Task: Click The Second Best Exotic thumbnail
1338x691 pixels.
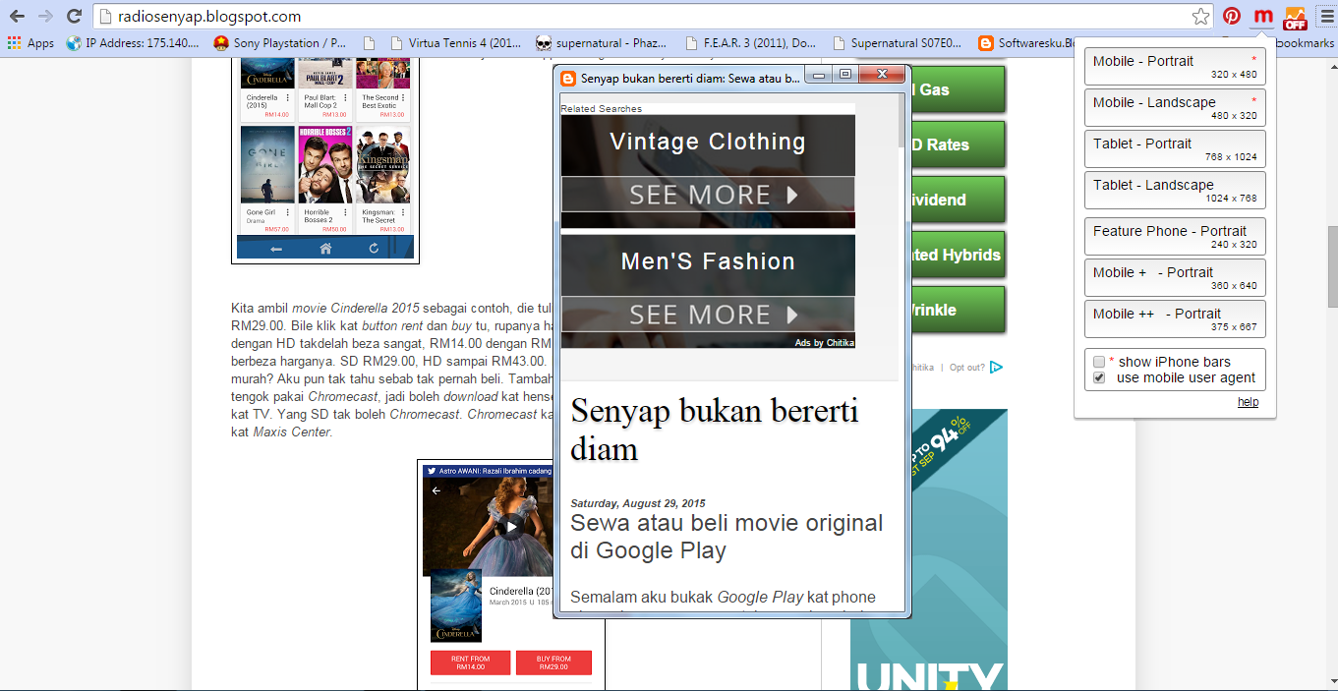Action: pyautogui.click(x=383, y=74)
